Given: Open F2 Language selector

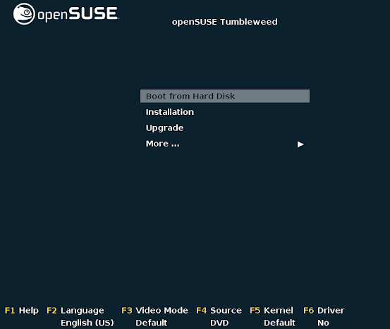Looking at the screenshot, I should (75, 311).
